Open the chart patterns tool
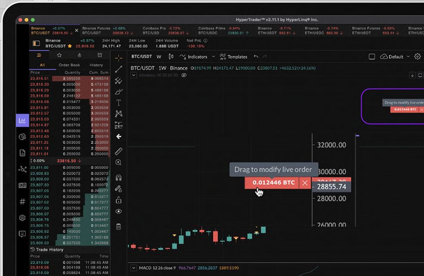 pyautogui.click(x=118, y=114)
